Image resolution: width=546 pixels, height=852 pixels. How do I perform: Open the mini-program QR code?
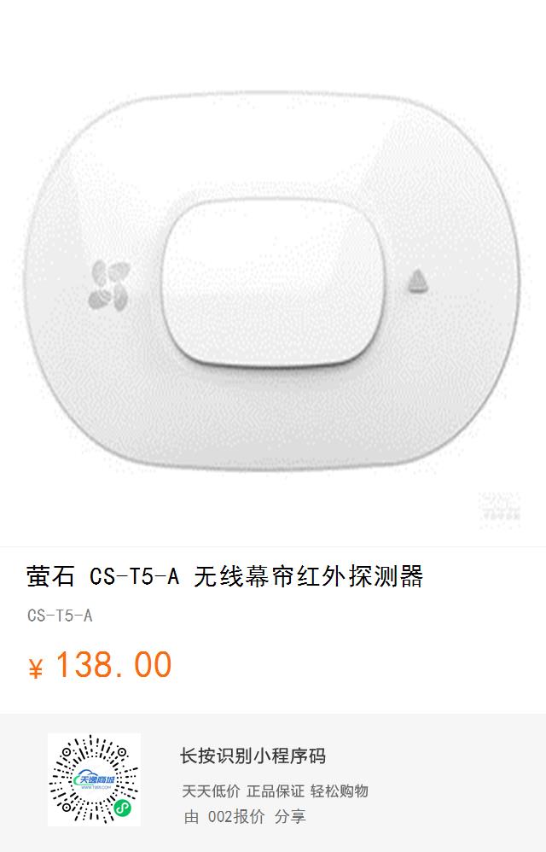click(94, 779)
